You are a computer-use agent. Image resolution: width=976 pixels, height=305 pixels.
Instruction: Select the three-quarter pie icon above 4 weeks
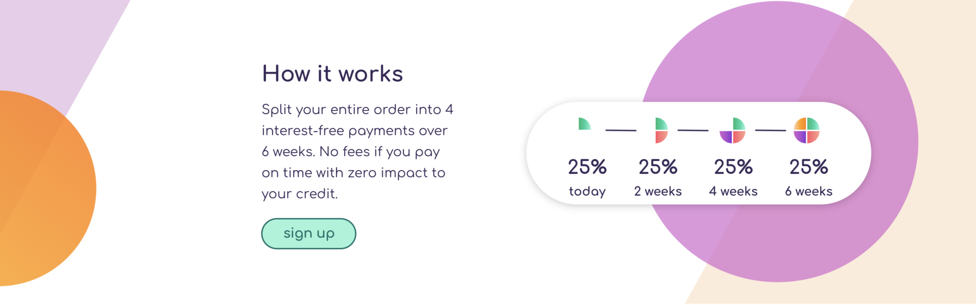[x=733, y=130]
